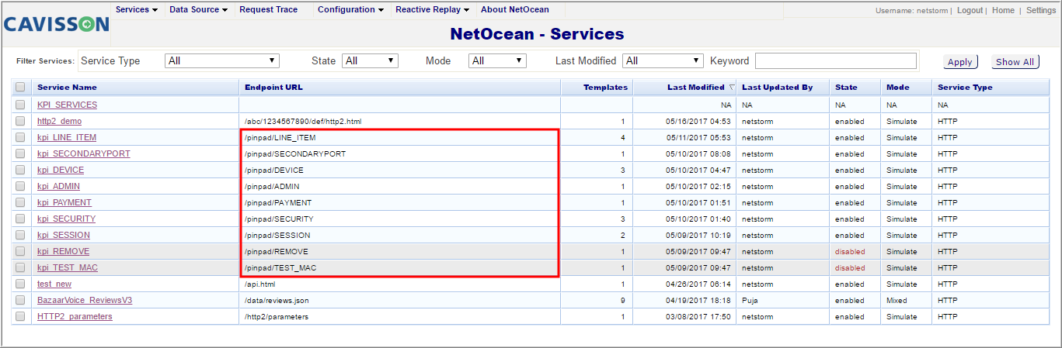This screenshot has height=348, width=1062.
Task: Sort by the Endpoint URL column header
Action: (273, 88)
